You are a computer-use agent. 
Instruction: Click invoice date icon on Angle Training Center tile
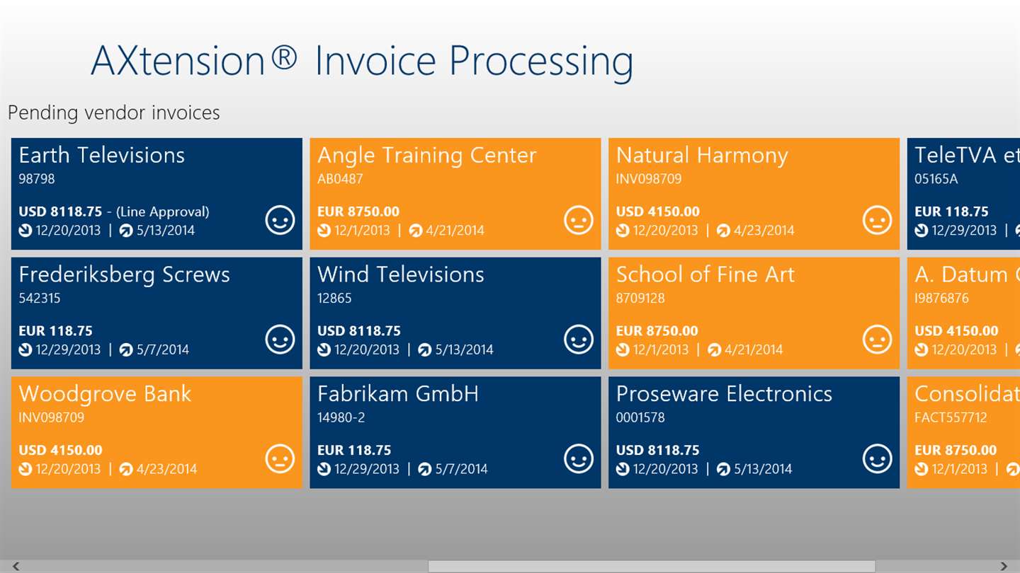[x=324, y=231]
